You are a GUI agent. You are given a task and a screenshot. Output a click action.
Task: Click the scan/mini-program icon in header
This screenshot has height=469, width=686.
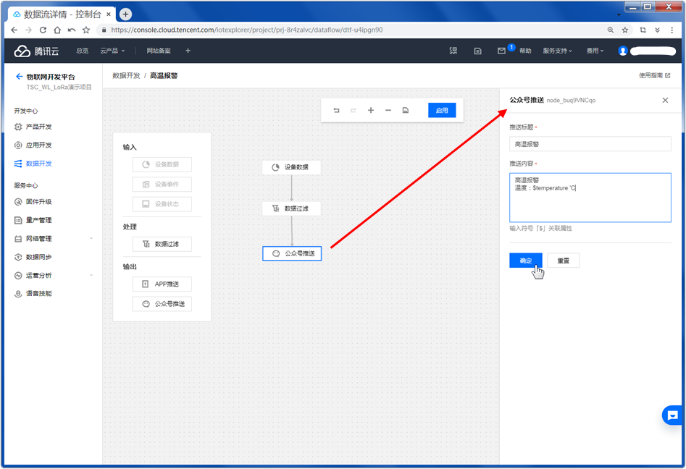tap(453, 51)
